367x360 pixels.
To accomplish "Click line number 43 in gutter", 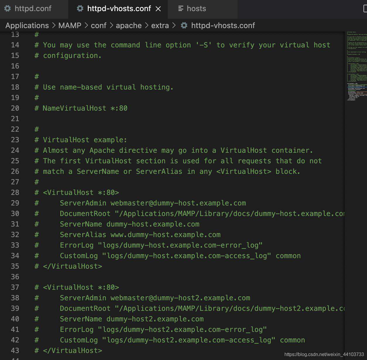I will 15,351.
